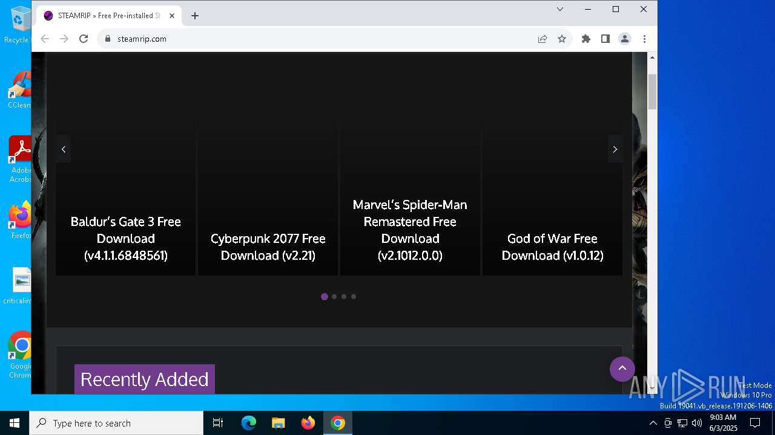Select second carousel page dot
The width and height of the screenshot is (775, 435).
pos(334,297)
